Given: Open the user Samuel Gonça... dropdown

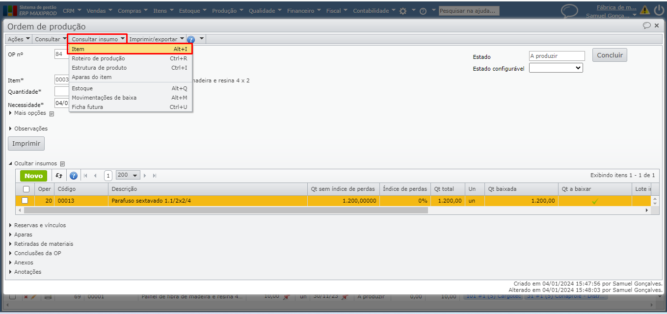Looking at the screenshot, I should click(611, 16).
